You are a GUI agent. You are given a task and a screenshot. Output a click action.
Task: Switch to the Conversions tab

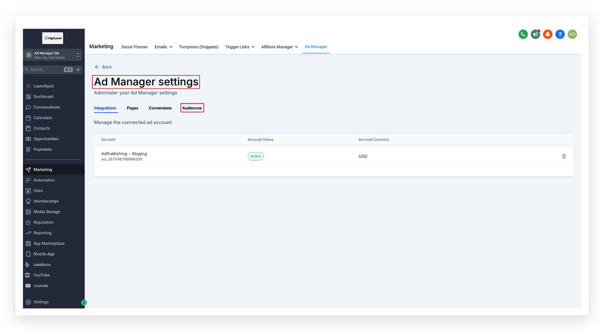tap(160, 108)
